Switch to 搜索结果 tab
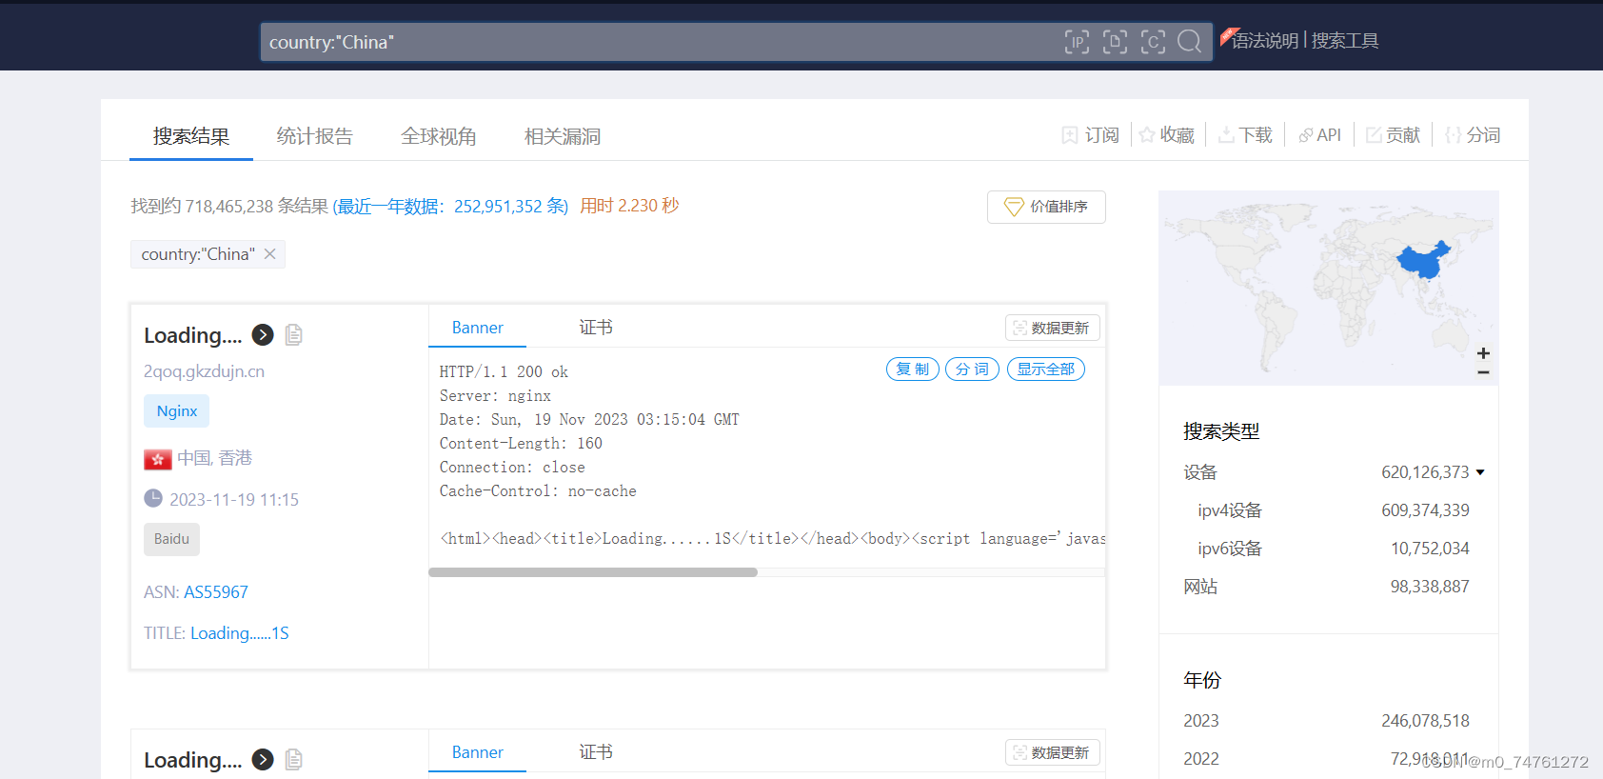This screenshot has height=779, width=1603. tap(191, 136)
